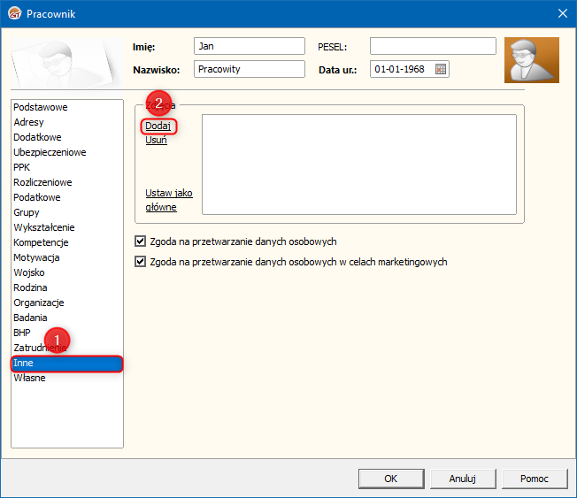Close the Pracownik dialog window
Viewport: 577px width, 498px height.
[562, 12]
